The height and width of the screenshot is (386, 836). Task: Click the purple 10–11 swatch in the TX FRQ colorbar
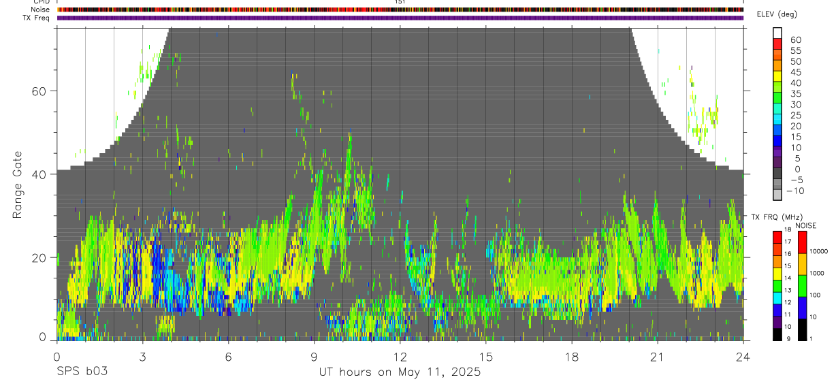tap(777, 322)
